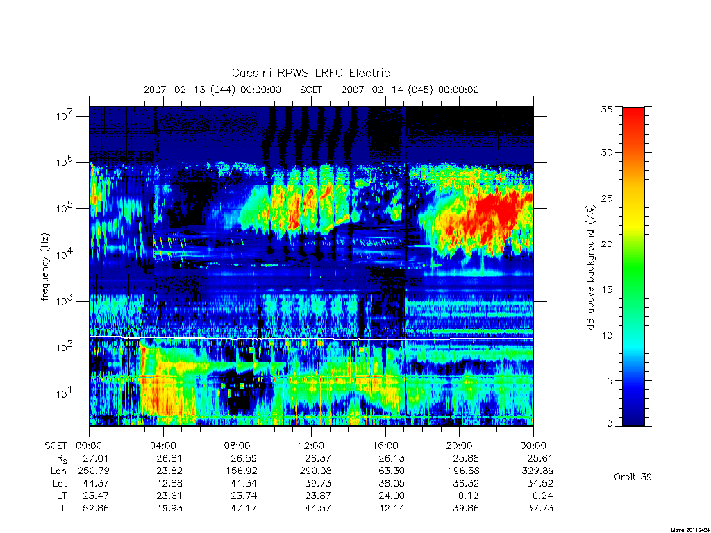This screenshot has width=711, height=533.
Task: Click the 'SCET' label between the header dates
Action: point(311,90)
